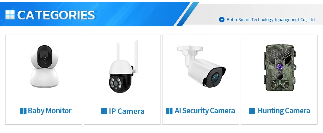Select the dual-antenna PTZ camera image
Viewport: 323px width, 133px height.
[x=123, y=67]
